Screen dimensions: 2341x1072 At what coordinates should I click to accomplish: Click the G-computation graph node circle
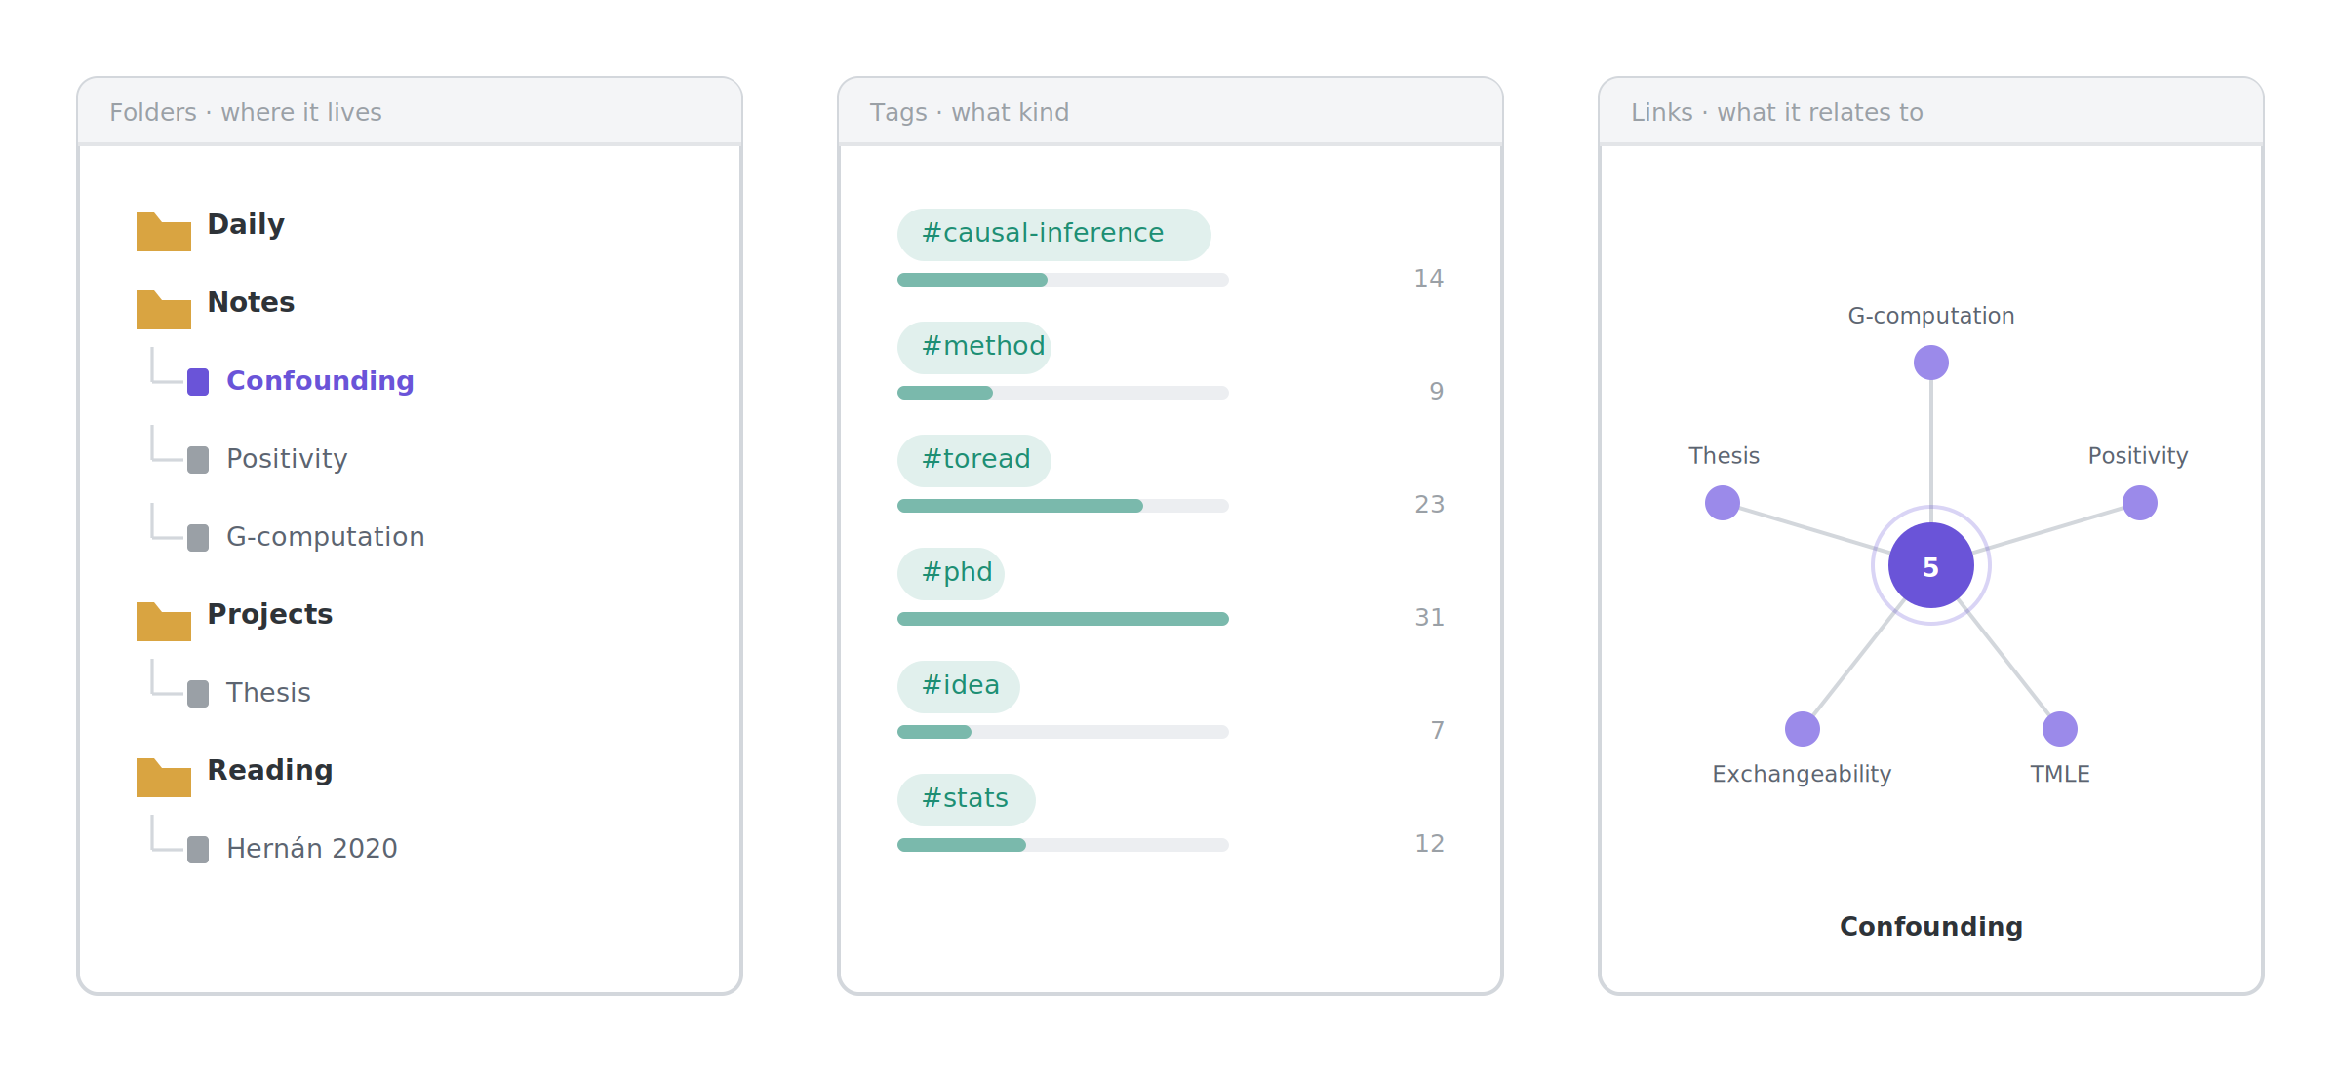tap(1930, 363)
